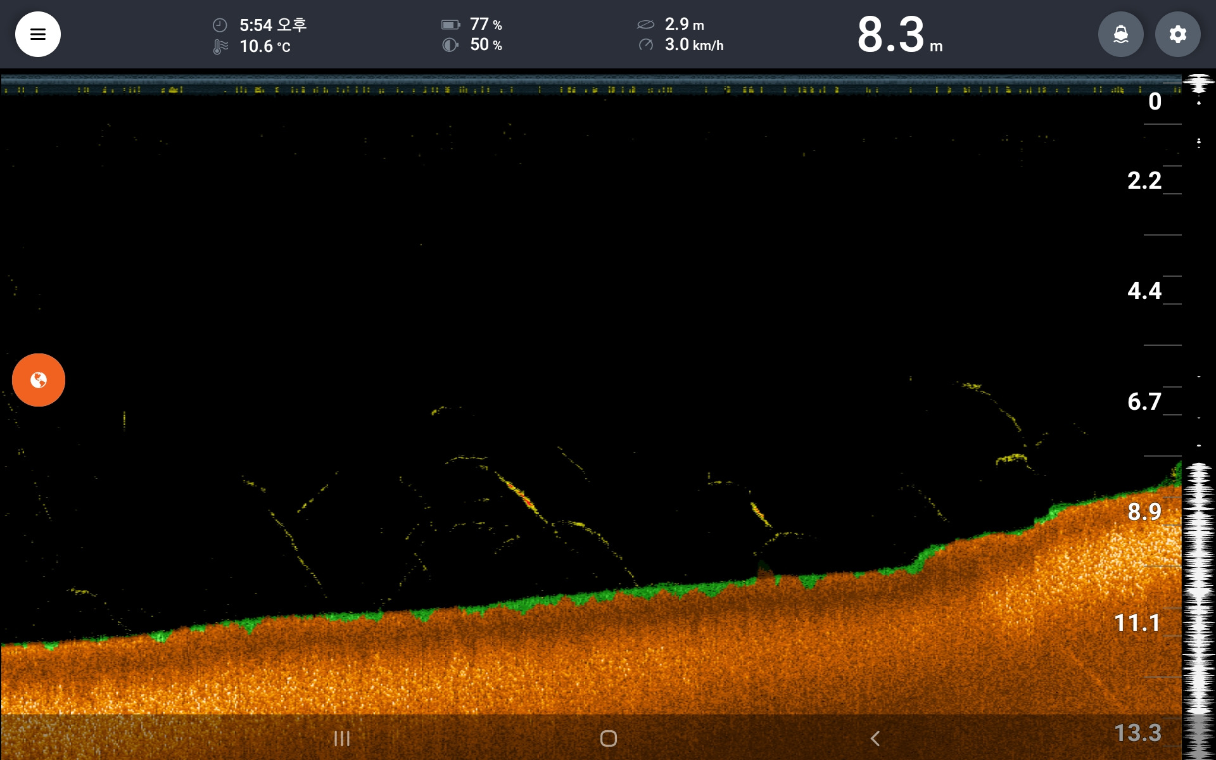1216x760 pixels.
Task: Tap the water temperature thermometer icon
Action: pos(220,46)
